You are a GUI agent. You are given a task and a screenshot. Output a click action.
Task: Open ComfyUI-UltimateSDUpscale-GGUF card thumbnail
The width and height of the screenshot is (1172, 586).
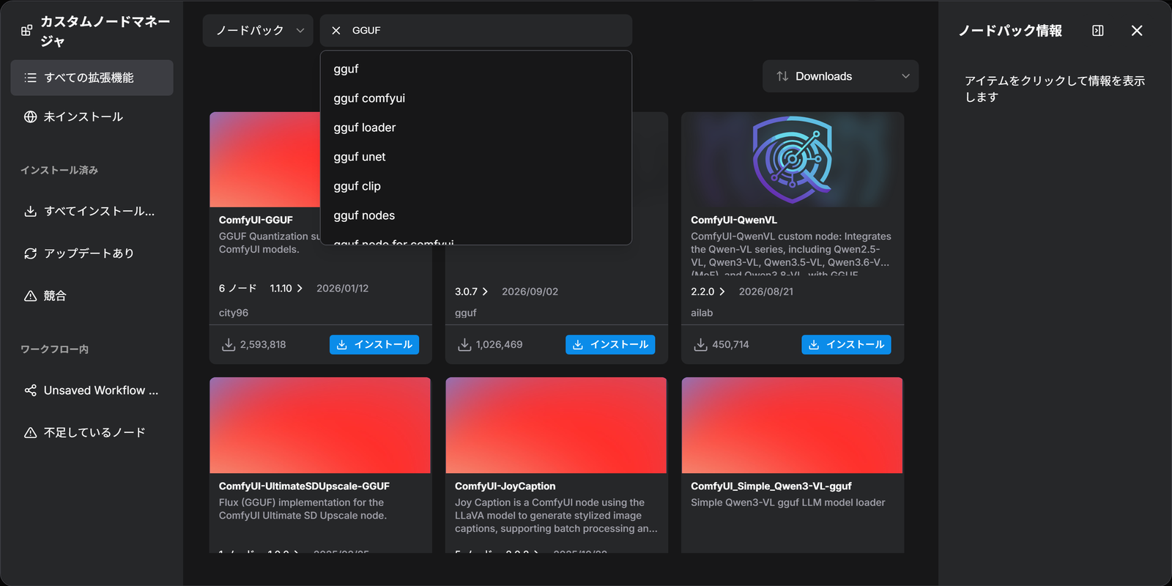(320, 426)
